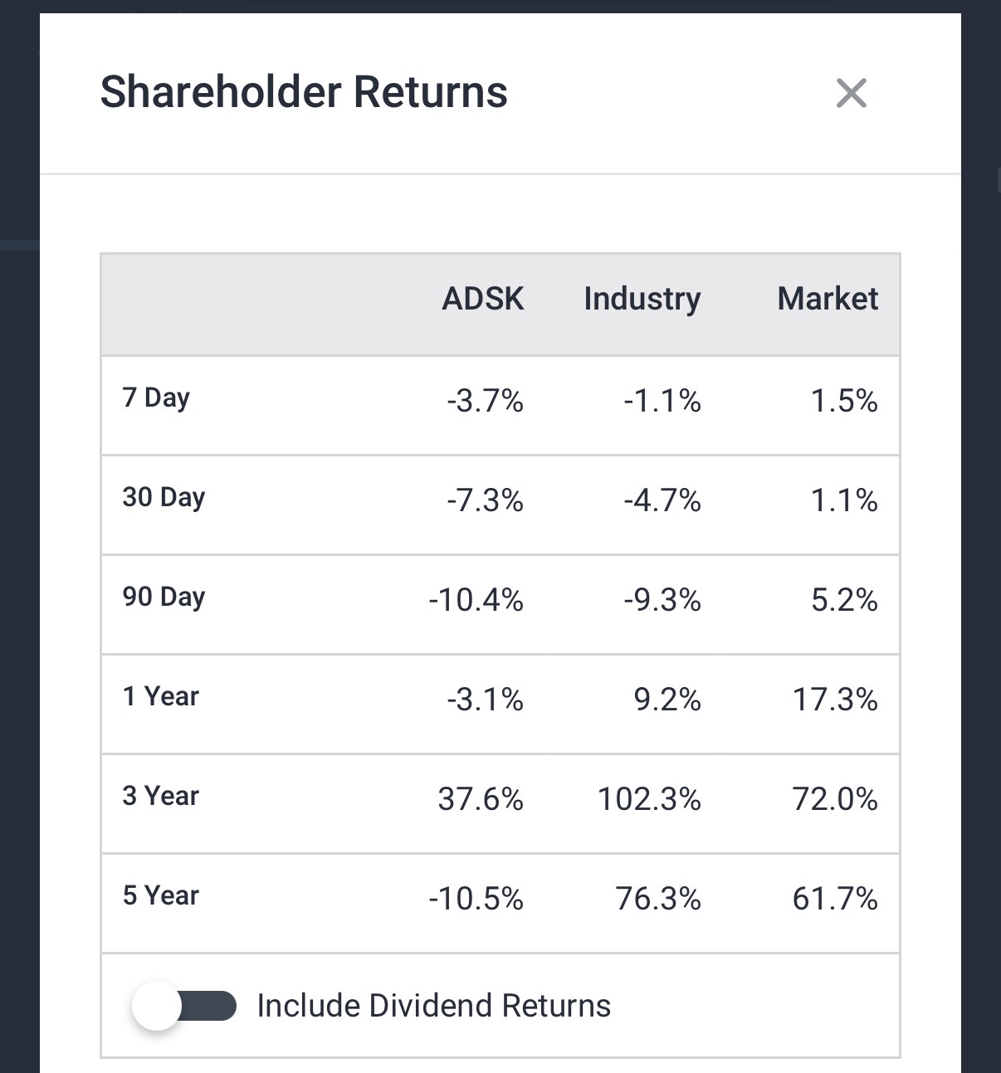Select the 3 Year row label
Viewport: 1001px width, 1073px height.
tap(161, 796)
